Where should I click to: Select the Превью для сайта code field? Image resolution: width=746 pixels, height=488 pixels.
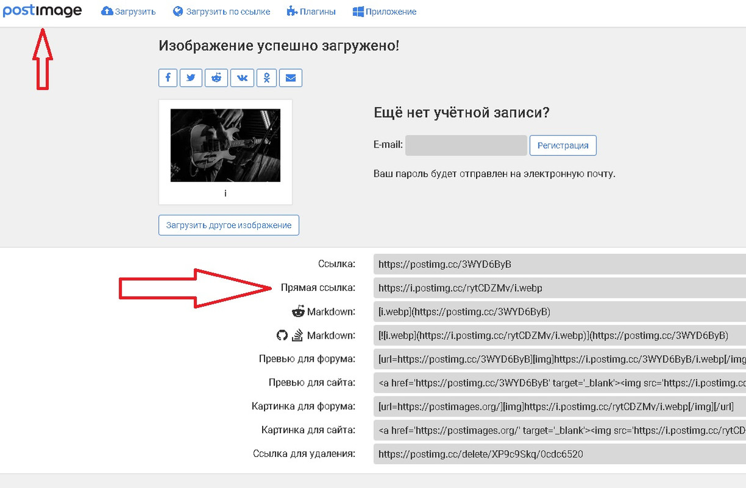point(559,383)
